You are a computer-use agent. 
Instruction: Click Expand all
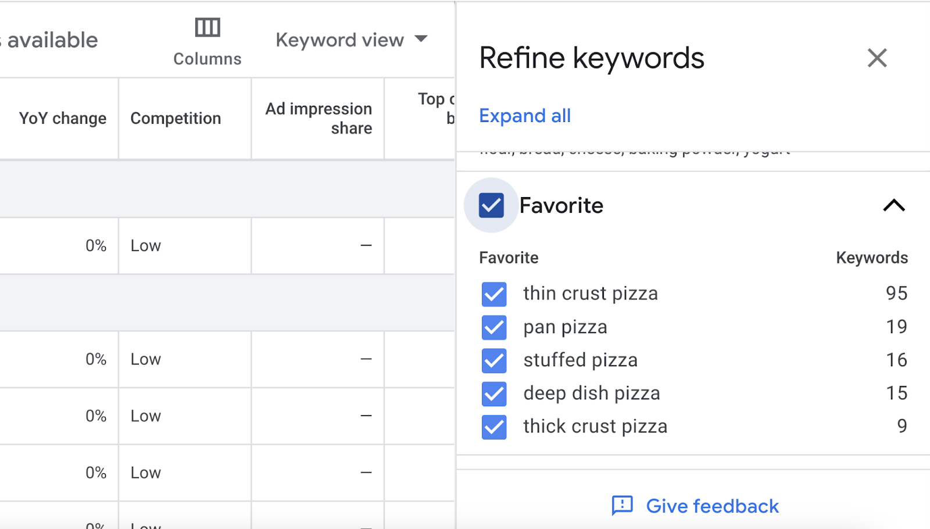tap(524, 116)
